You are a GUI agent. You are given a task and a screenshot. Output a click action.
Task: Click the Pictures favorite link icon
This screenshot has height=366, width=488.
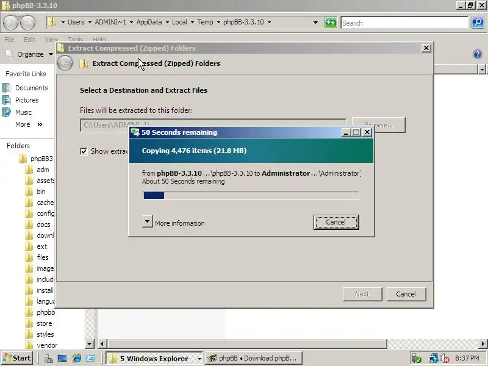(6, 100)
